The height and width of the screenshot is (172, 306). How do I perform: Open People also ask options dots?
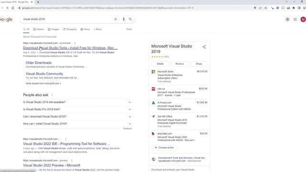(x=52, y=95)
